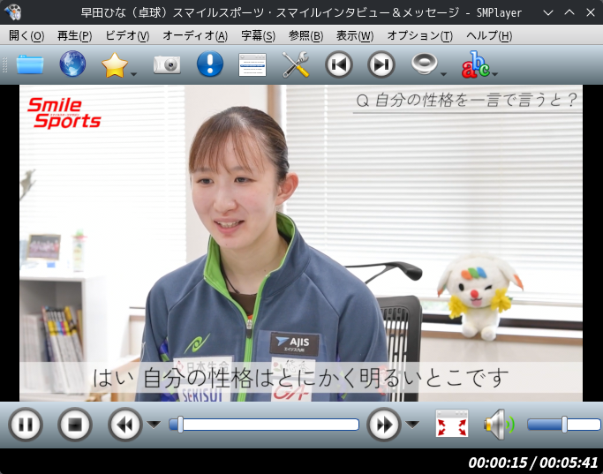Image resolution: width=603 pixels, height=474 pixels.
Task: Jump to previous track in toolbar
Action: [339, 64]
